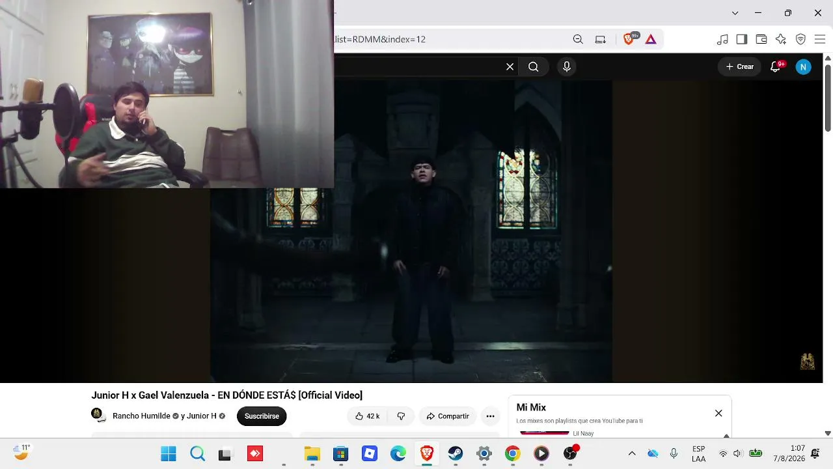Open OBS Studio from the taskbar
The height and width of the screenshot is (469, 833).
point(570,453)
